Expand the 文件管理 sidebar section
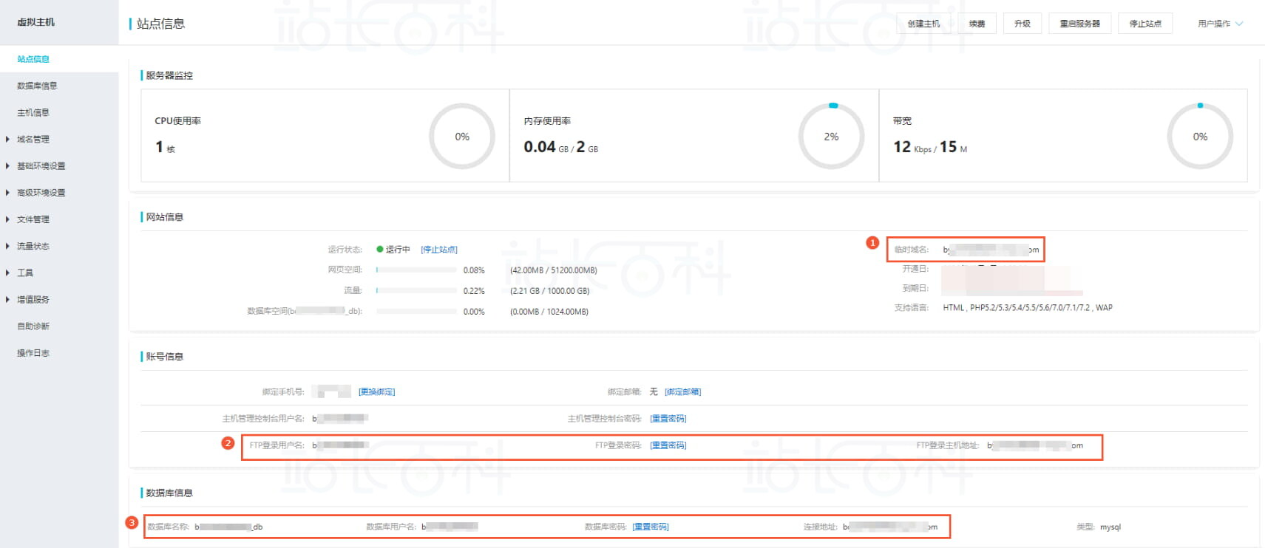Image resolution: width=1265 pixels, height=548 pixels. [x=33, y=219]
